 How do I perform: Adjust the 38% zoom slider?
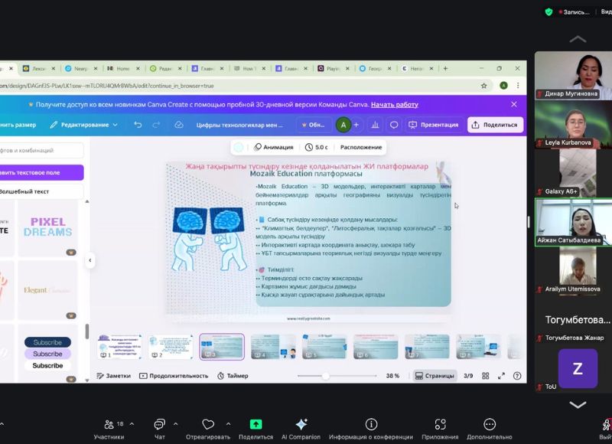point(326,376)
